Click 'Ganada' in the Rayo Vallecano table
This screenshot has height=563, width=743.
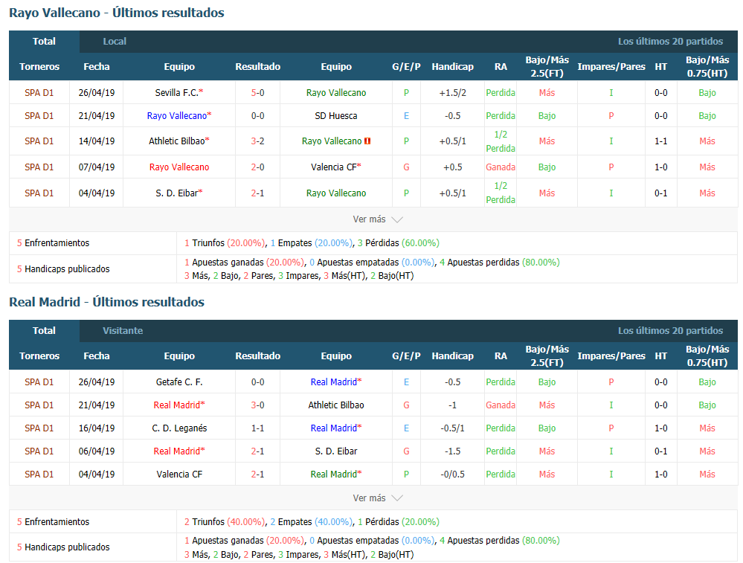501,167
